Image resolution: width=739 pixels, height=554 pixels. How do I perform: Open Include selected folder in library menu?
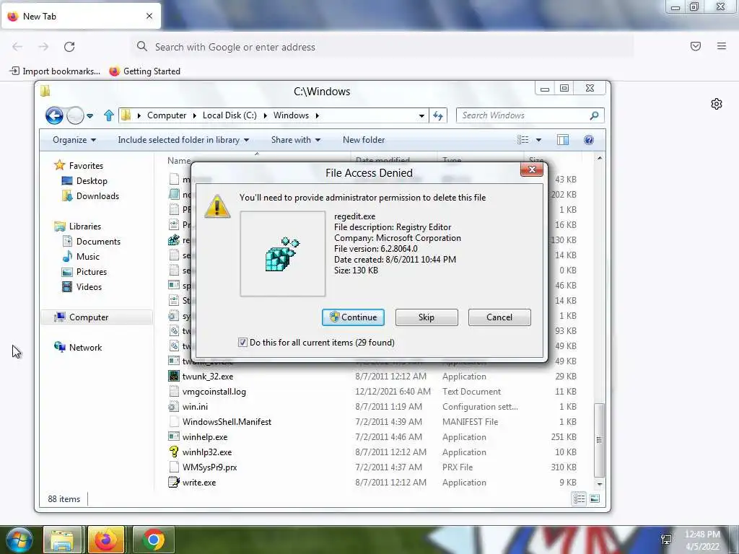pyautogui.click(x=183, y=140)
